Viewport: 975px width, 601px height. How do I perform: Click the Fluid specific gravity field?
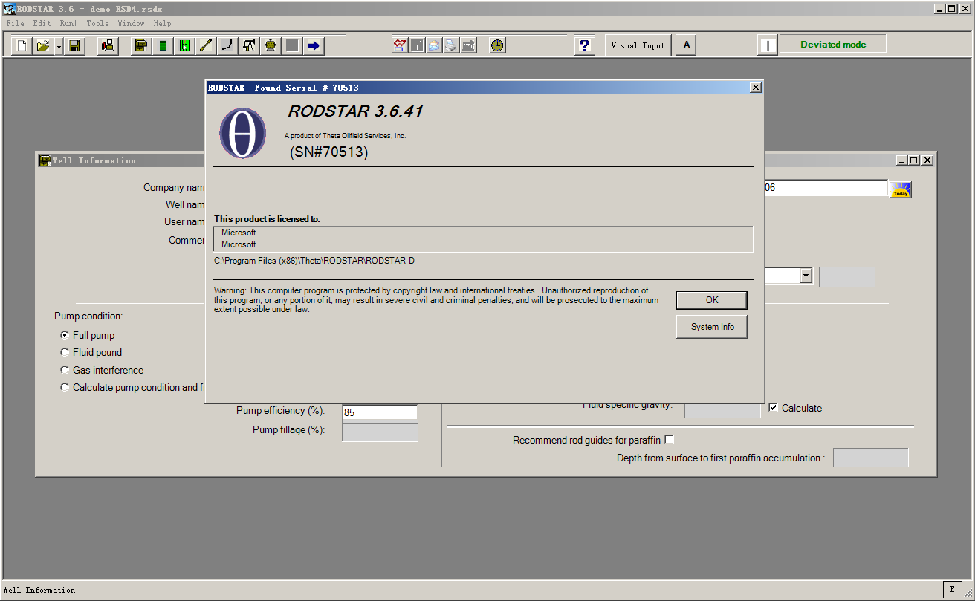722,409
